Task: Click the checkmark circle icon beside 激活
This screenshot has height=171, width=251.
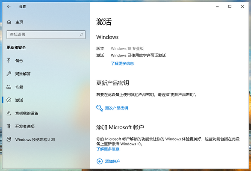Action: [9, 100]
